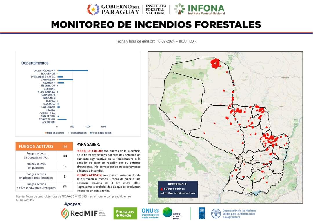Click the RedMIF flame logo
This screenshot has height=221, width=313.
click(x=65, y=213)
